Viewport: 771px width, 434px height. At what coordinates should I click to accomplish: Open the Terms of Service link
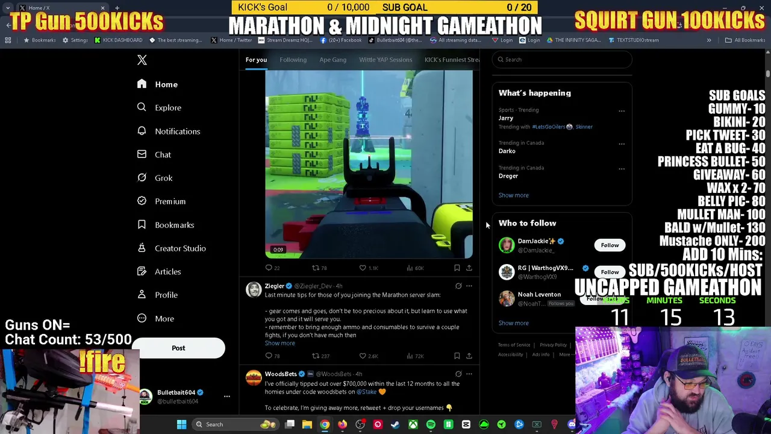tap(514, 345)
